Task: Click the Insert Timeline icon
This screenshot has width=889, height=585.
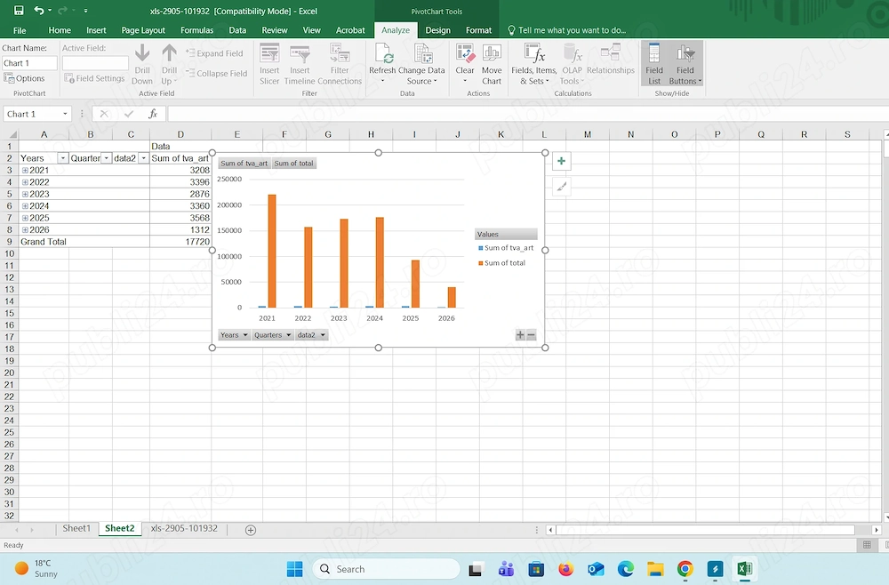Action: tap(300, 54)
